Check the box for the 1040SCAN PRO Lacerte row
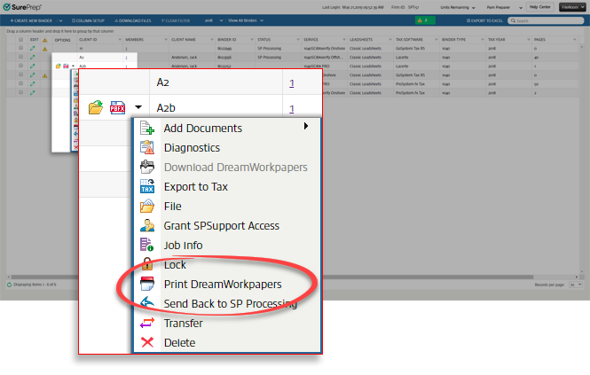 20,66
